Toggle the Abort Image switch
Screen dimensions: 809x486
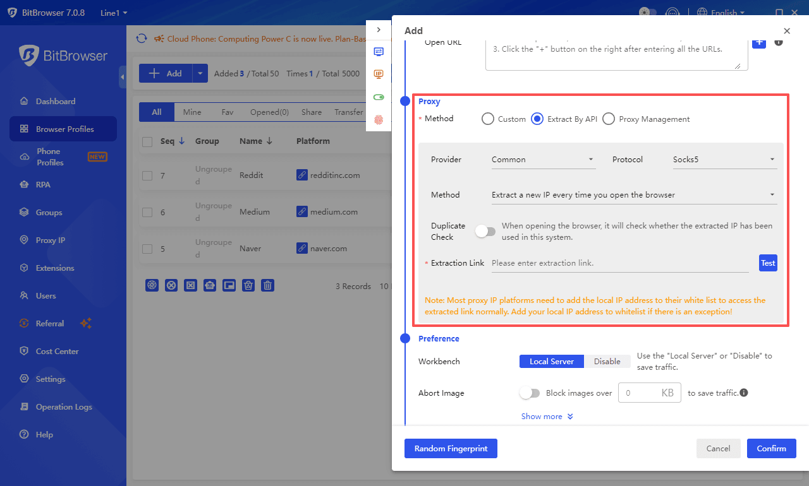coord(530,393)
